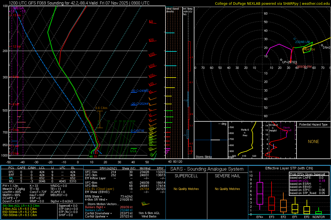Click 'No Quality Matches' under SEVERE HAIL
Screen dimensions: 331x220
[227, 189]
